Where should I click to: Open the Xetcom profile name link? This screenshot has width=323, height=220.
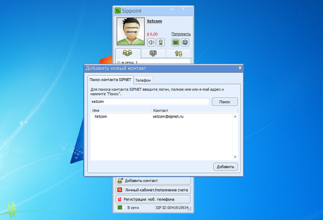point(154,21)
